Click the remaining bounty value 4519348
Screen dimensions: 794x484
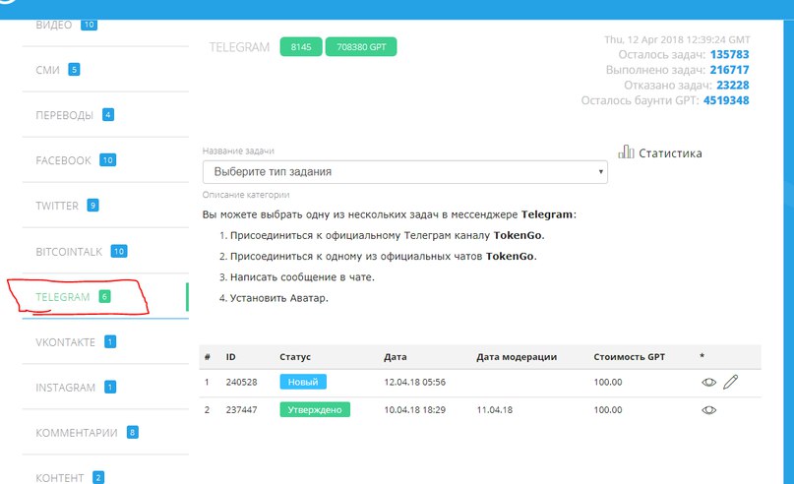point(726,100)
